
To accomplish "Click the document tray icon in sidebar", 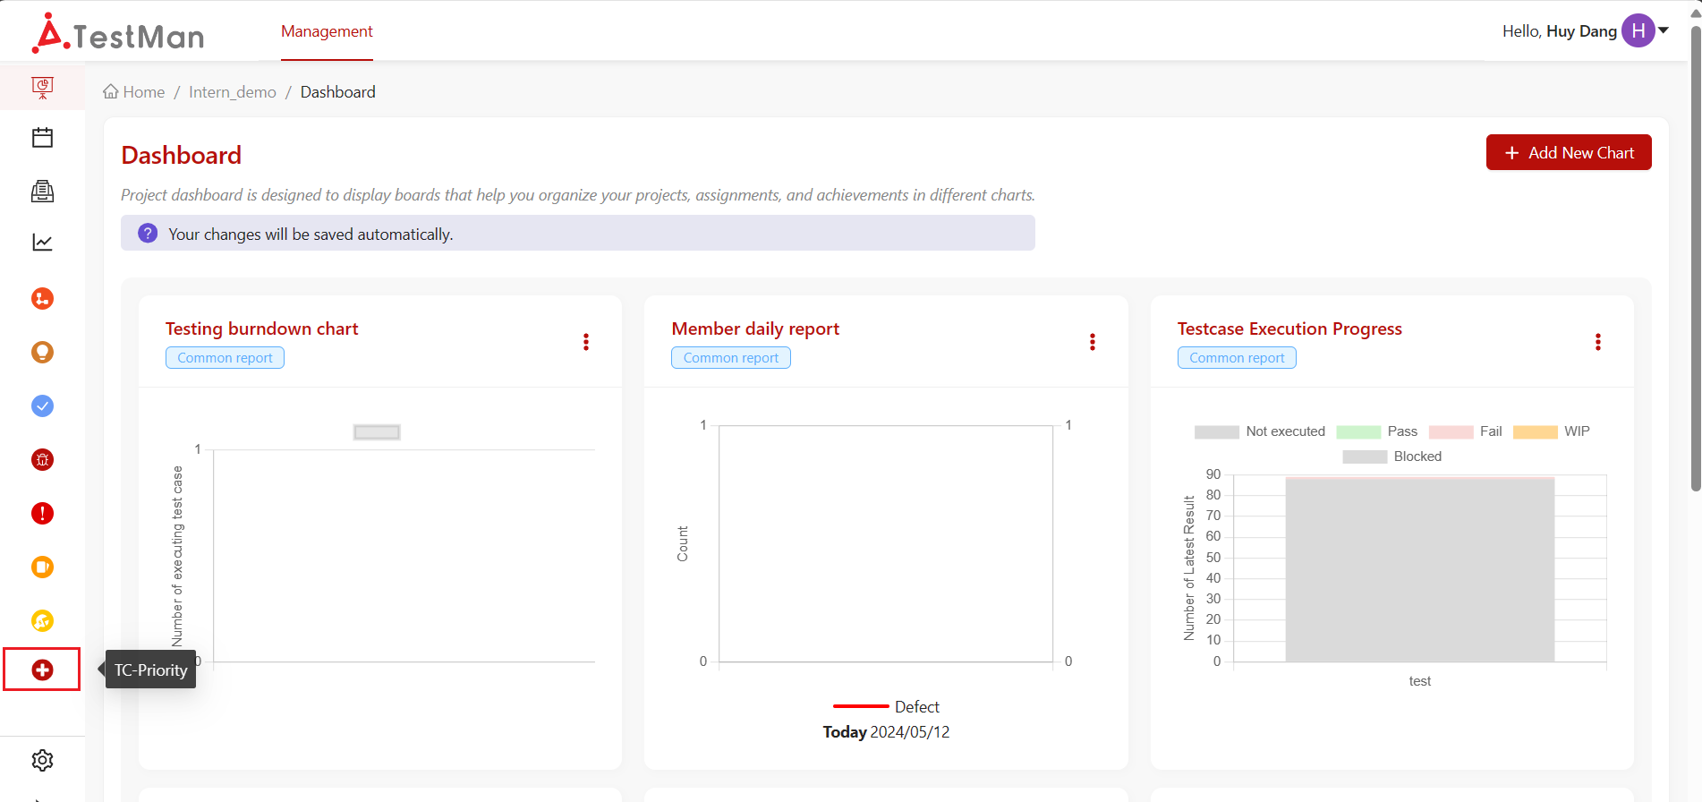I will coord(42,191).
